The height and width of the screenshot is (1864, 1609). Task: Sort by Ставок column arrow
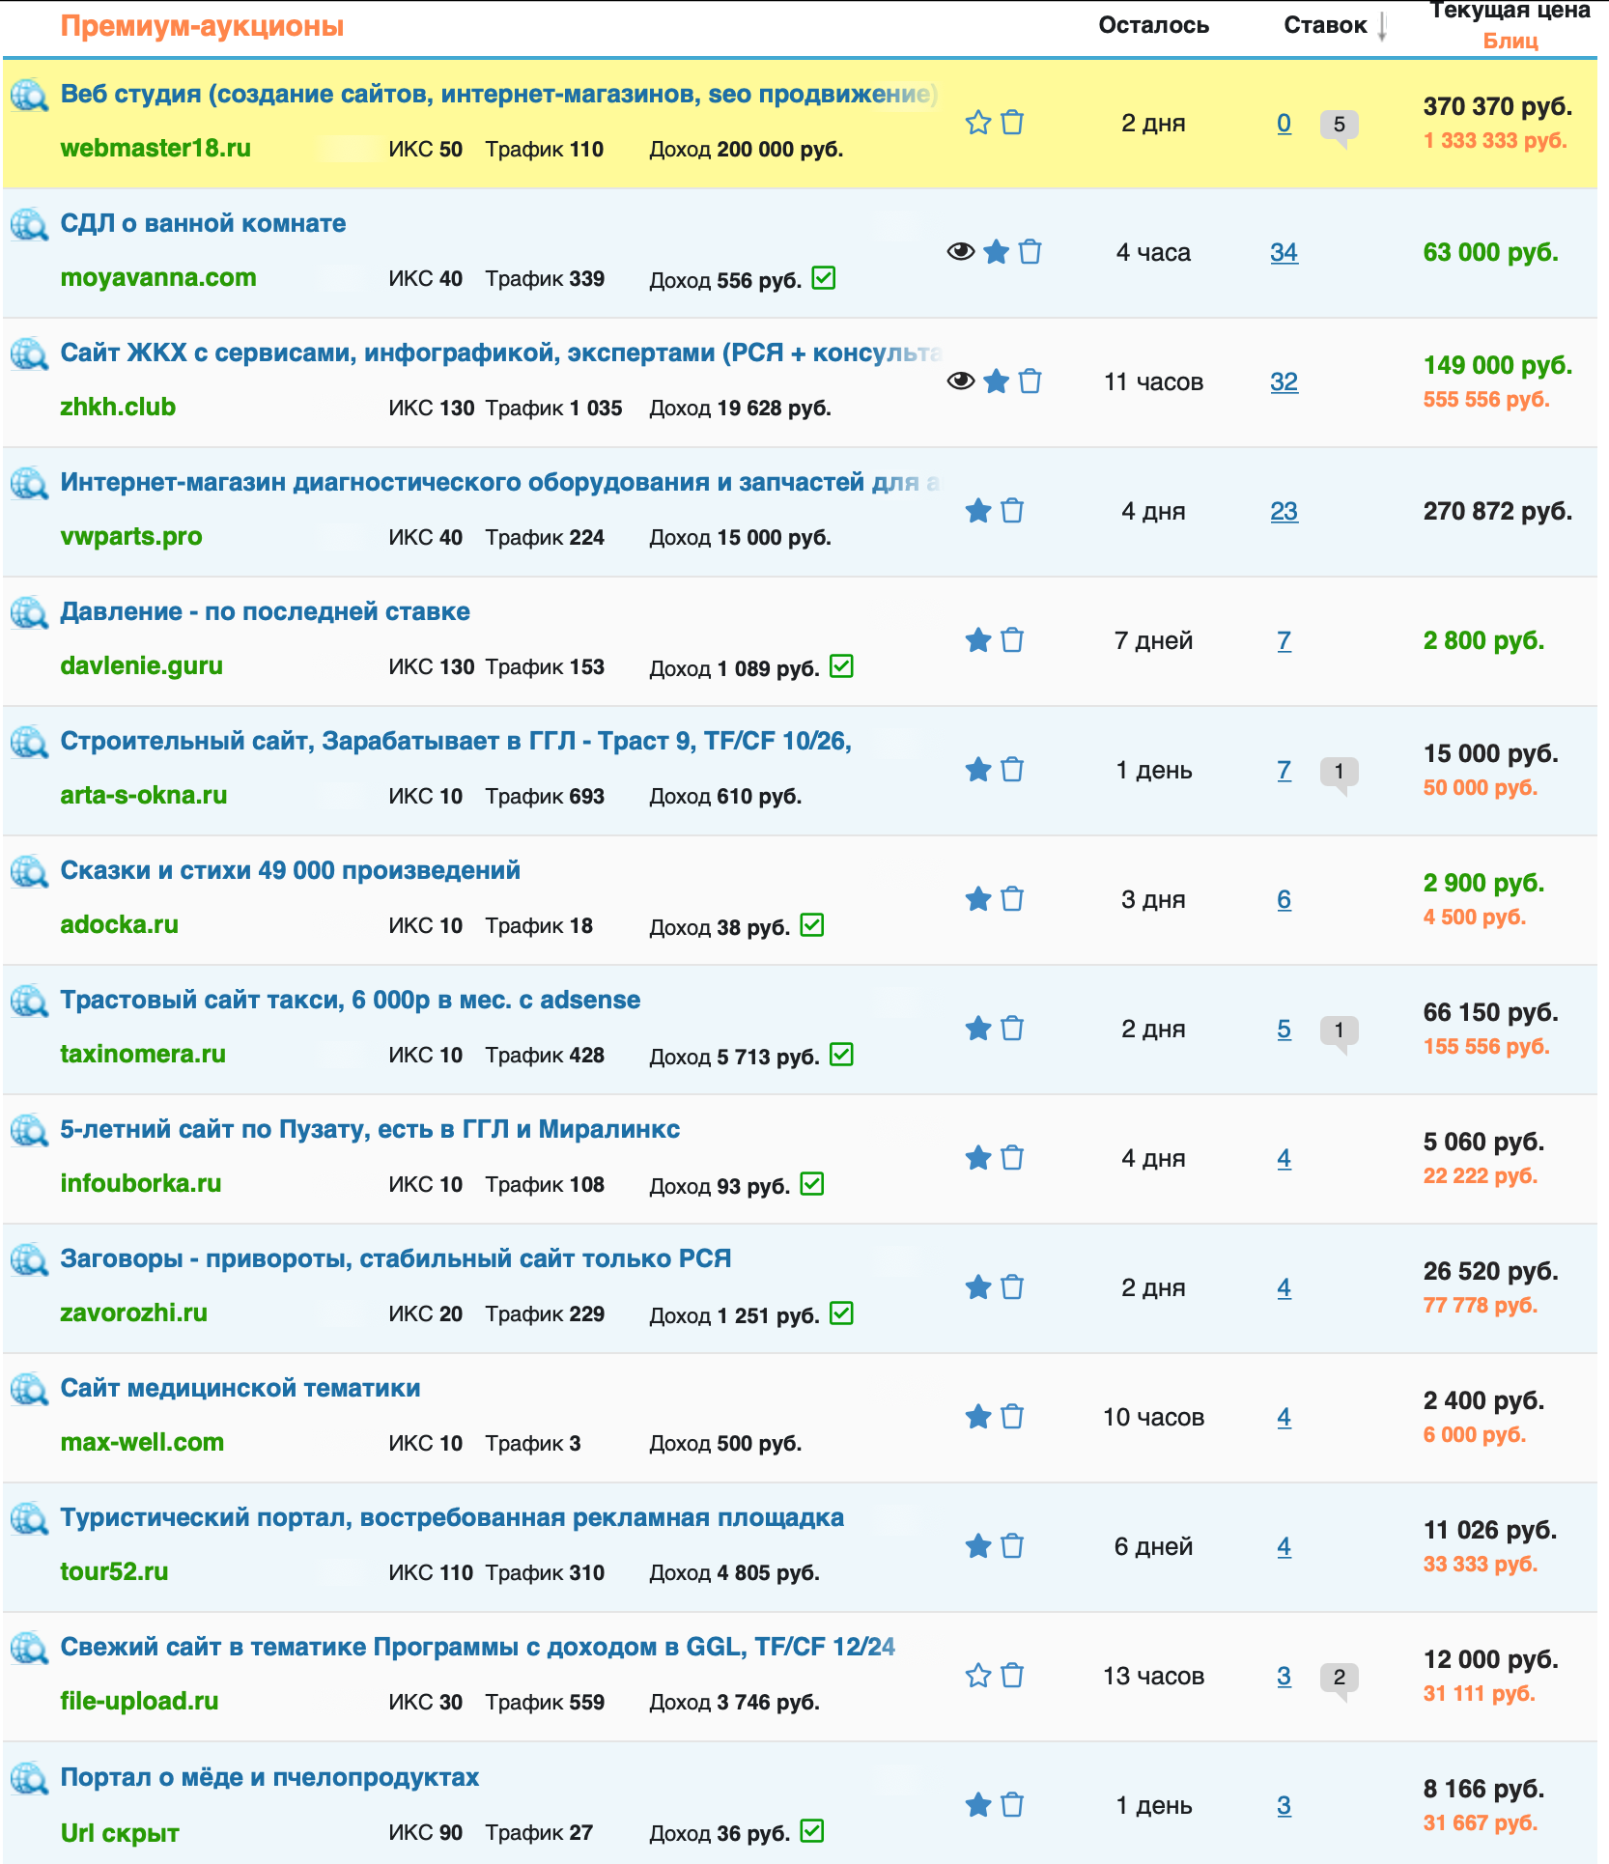(1382, 26)
